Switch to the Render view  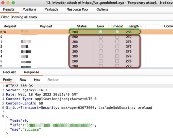(x=53, y=80)
